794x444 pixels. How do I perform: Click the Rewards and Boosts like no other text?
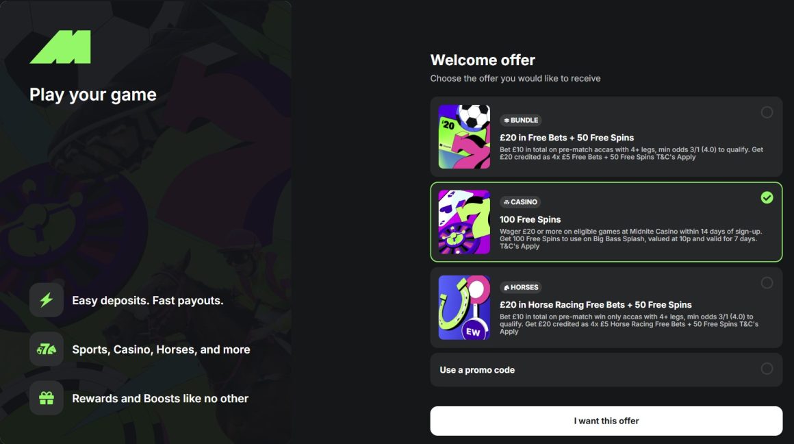pyautogui.click(x=160, y=399)
